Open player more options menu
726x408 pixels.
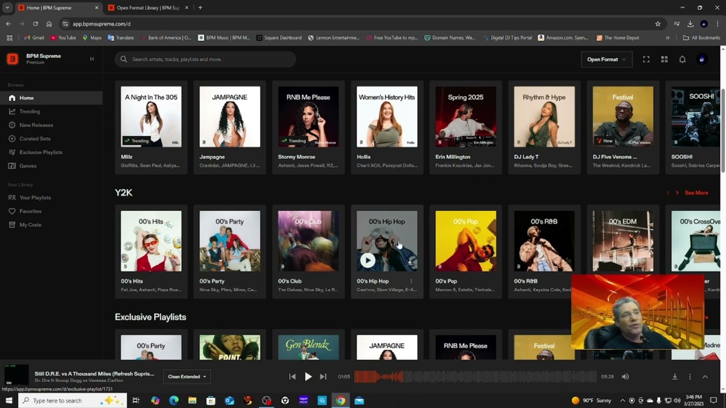tap(690, 377)
